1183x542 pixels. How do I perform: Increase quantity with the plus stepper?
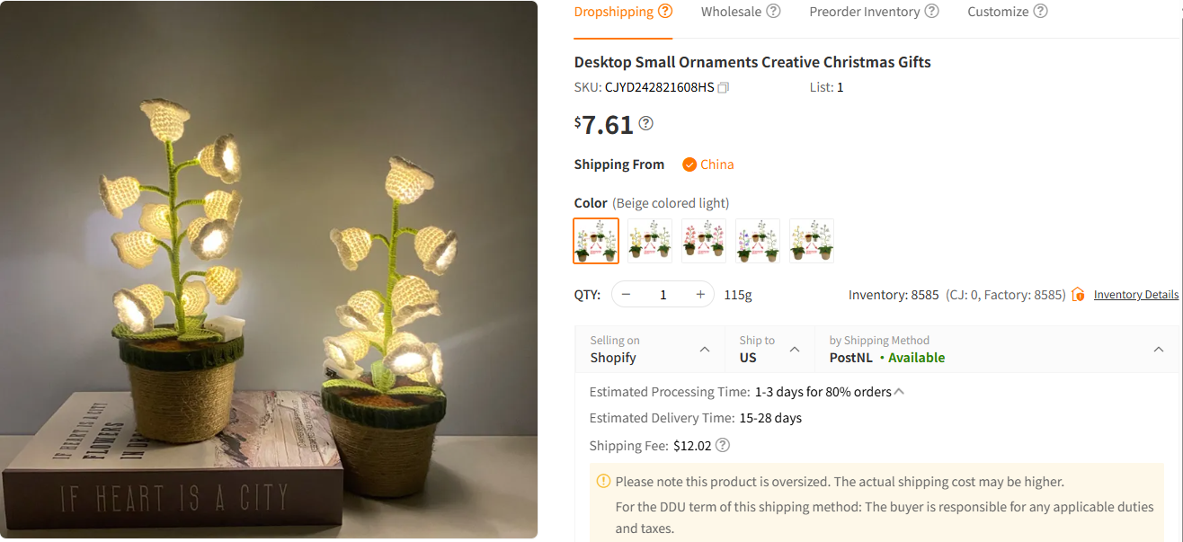tap(700, 294)
